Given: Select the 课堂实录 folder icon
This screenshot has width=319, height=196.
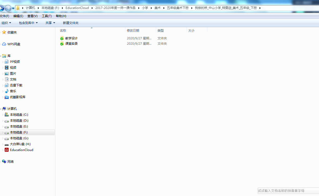Looking at the screenshot, I should (62, 44).
